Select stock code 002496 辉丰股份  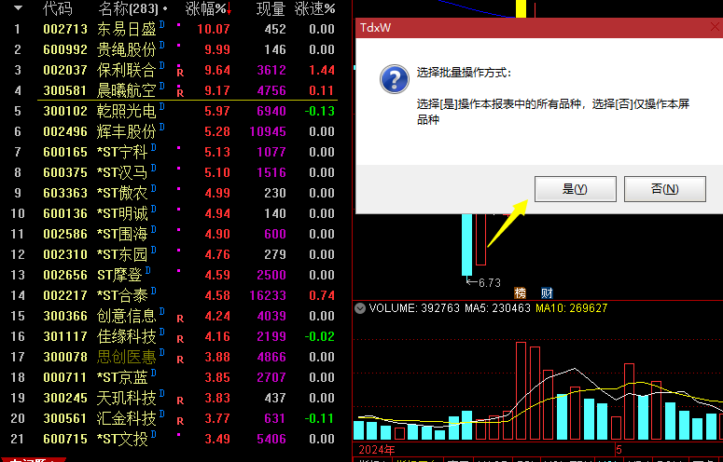65,131
